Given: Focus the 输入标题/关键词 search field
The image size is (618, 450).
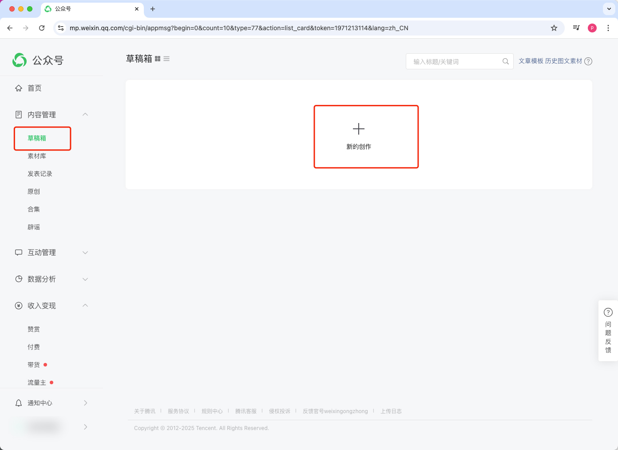Looking at the screenshot, I should [x=455, y=61].
